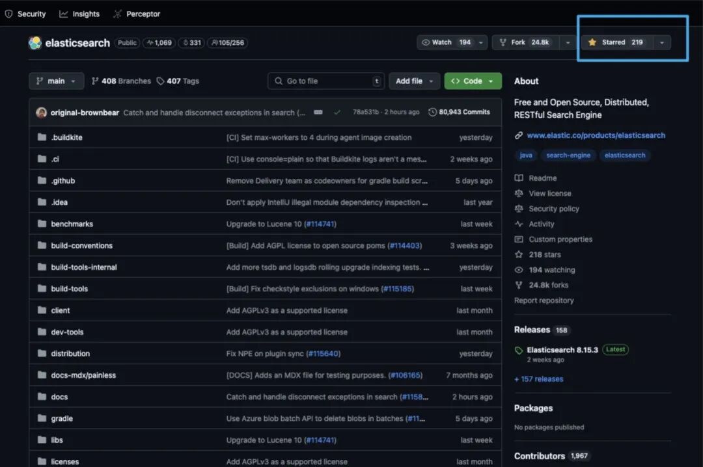The image size is (703, 467).
Task: Click the Report repository link
Action: (544, 300)
